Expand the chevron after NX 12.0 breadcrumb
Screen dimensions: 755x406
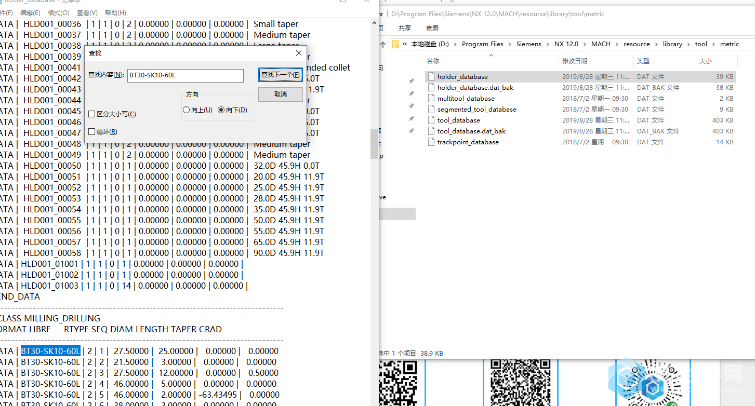[x=585, y=44]
